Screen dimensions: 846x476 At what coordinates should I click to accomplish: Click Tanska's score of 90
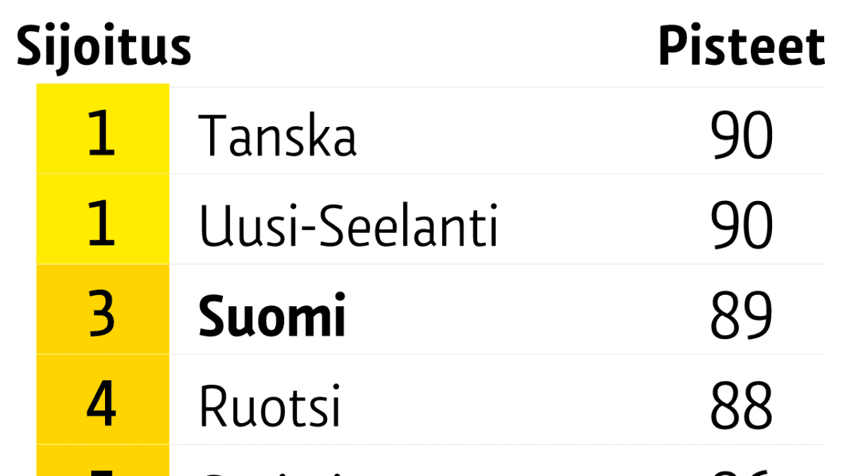[x=742, y=136]
